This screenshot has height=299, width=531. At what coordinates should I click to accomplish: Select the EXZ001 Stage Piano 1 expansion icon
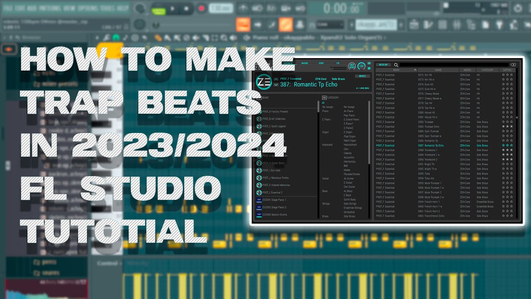(x=259, y=200)
